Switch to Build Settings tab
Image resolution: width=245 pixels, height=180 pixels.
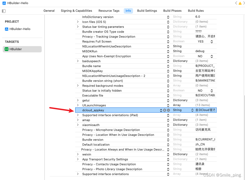147,11
